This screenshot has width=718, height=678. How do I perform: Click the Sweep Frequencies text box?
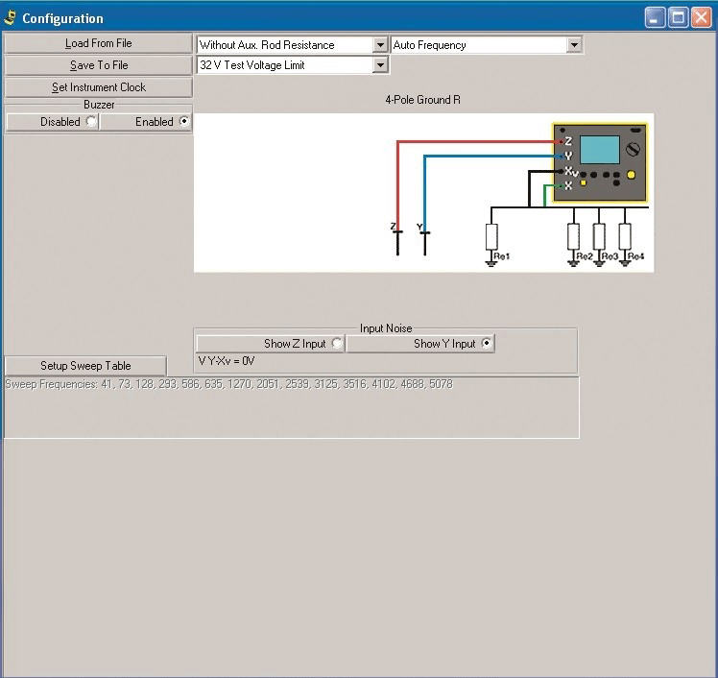point(292,407)
